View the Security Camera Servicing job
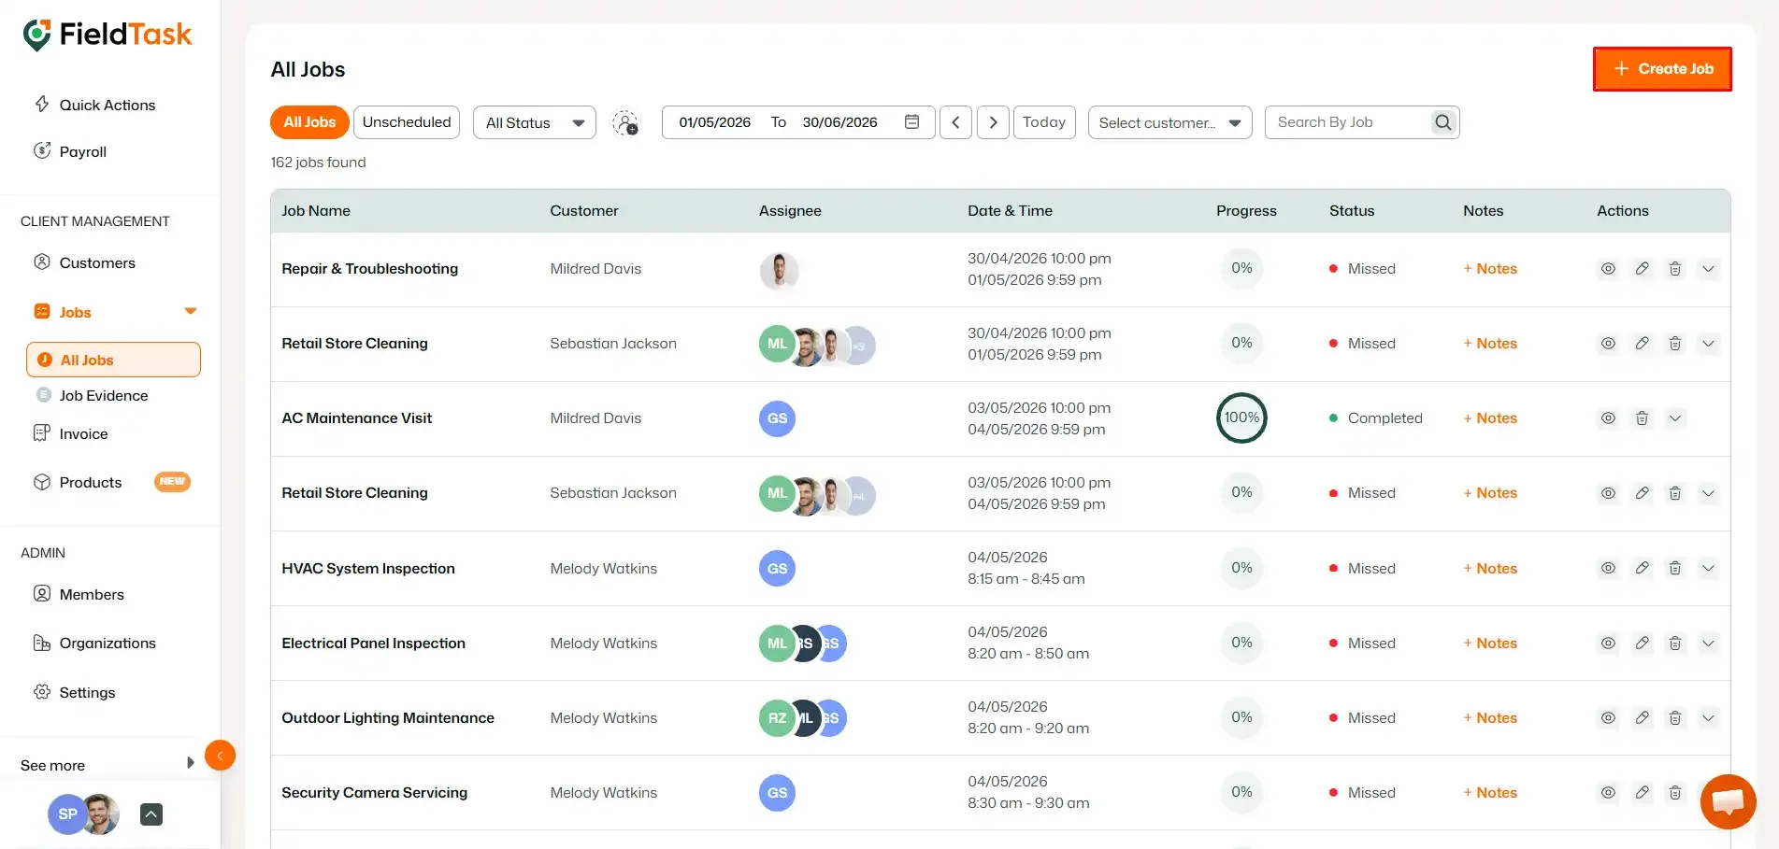The width and height of the screenshot is (1779, 849). pyautogui.click(x=1608, y=793)
